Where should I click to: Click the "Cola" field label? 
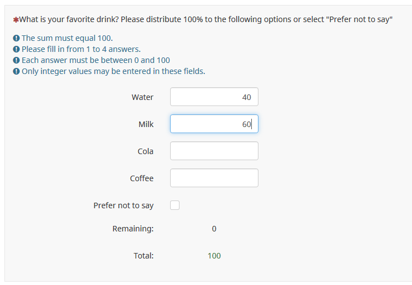pos(146,151)
